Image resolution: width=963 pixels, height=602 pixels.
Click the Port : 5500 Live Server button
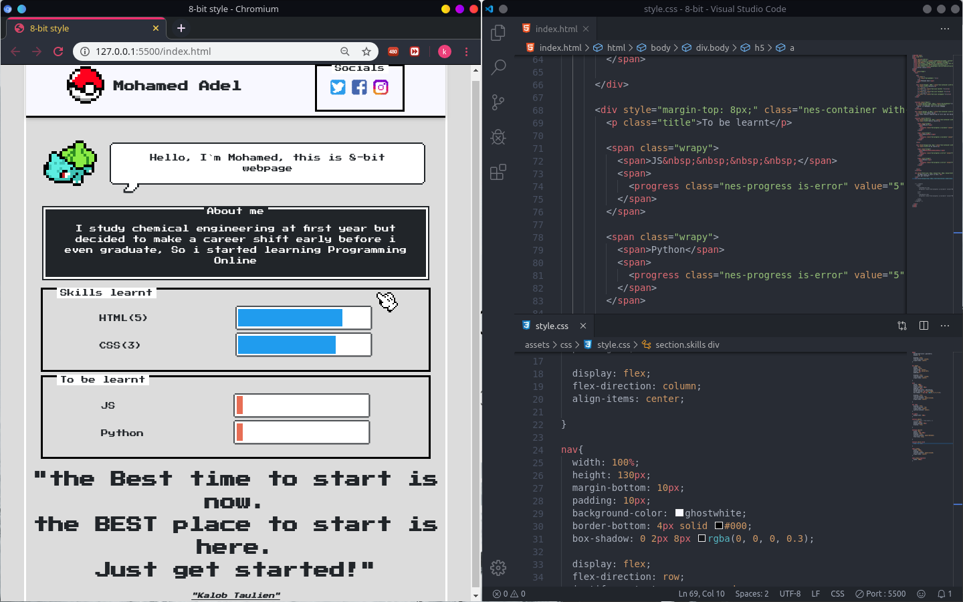point(880,594)
